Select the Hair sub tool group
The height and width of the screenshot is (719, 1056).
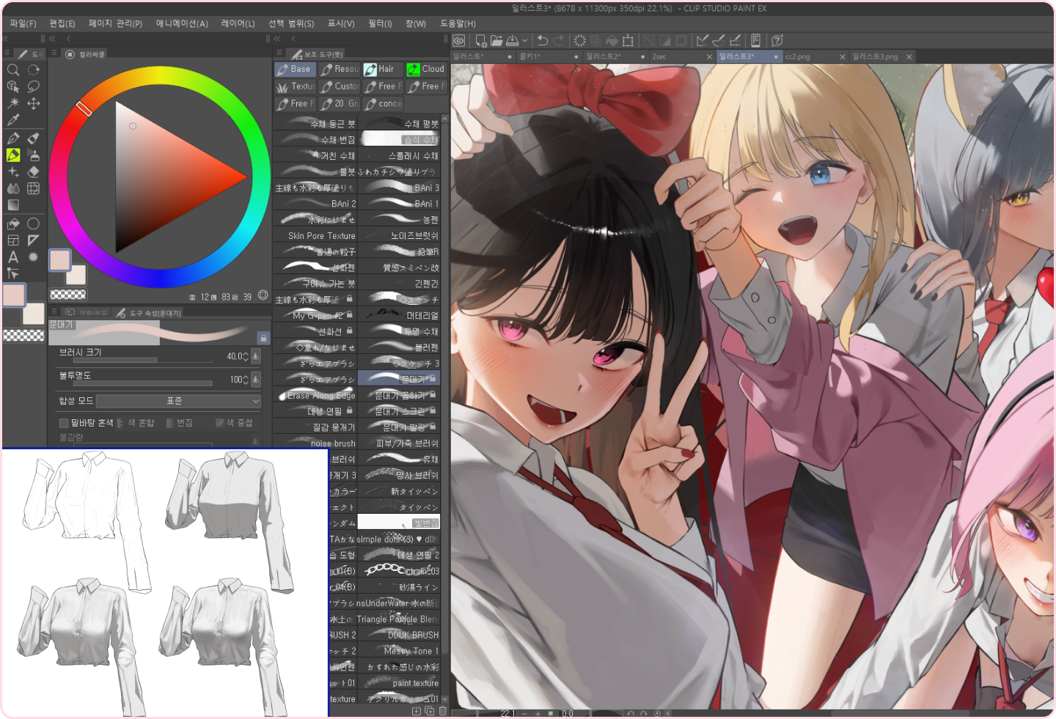pos(382,69)
